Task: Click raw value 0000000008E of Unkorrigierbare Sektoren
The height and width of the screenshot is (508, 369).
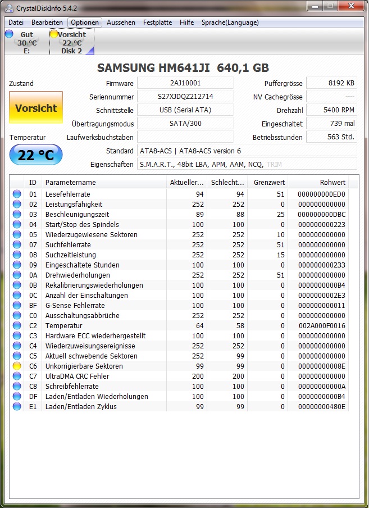Action: pyautogui.click(x=321, y=366)
